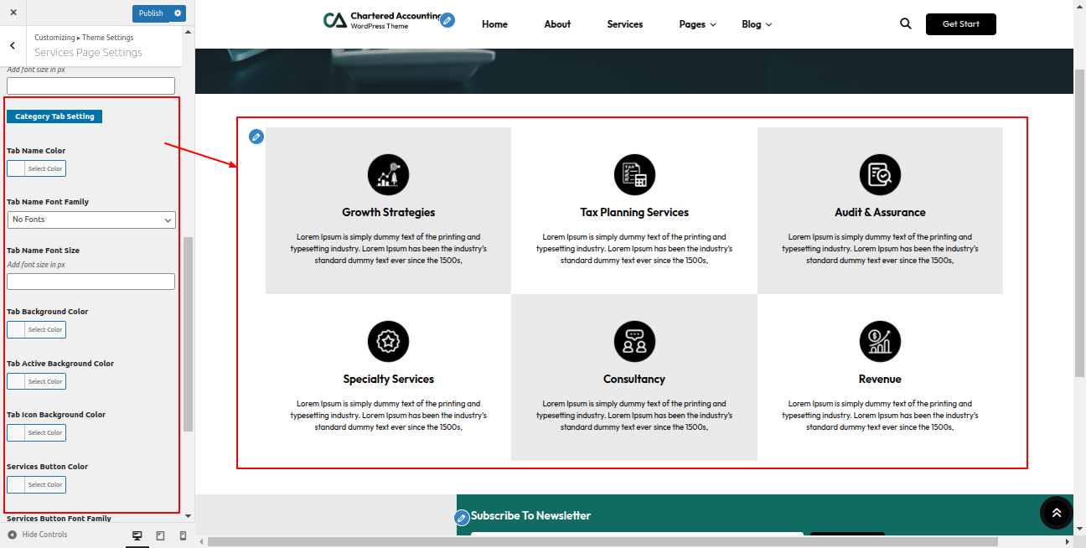
Task: Click the search magnifier icon in header
Action: coord(905,24)
